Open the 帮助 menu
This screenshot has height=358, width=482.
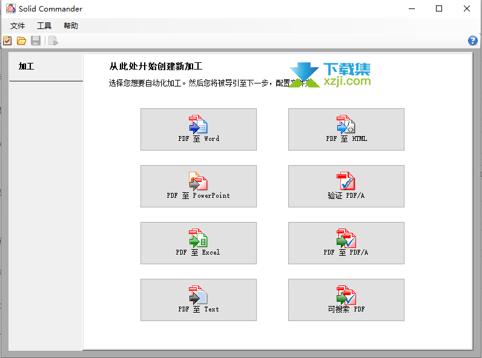(x=71, y=26)
